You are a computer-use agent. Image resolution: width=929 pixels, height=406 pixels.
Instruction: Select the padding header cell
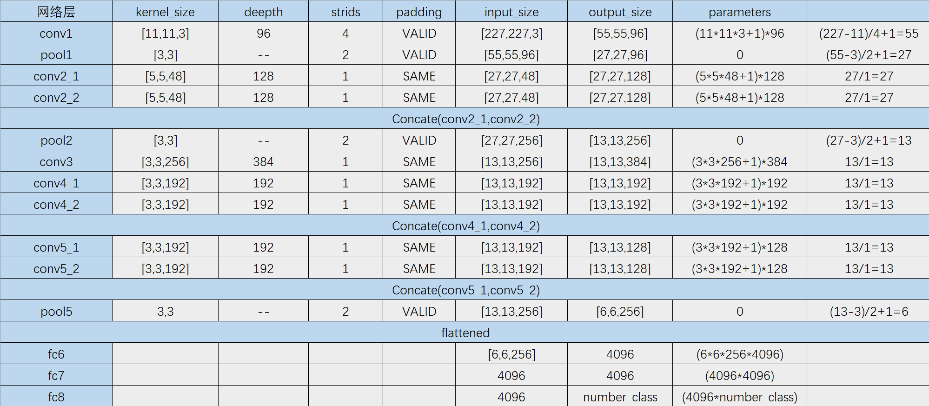coord(419,11)
